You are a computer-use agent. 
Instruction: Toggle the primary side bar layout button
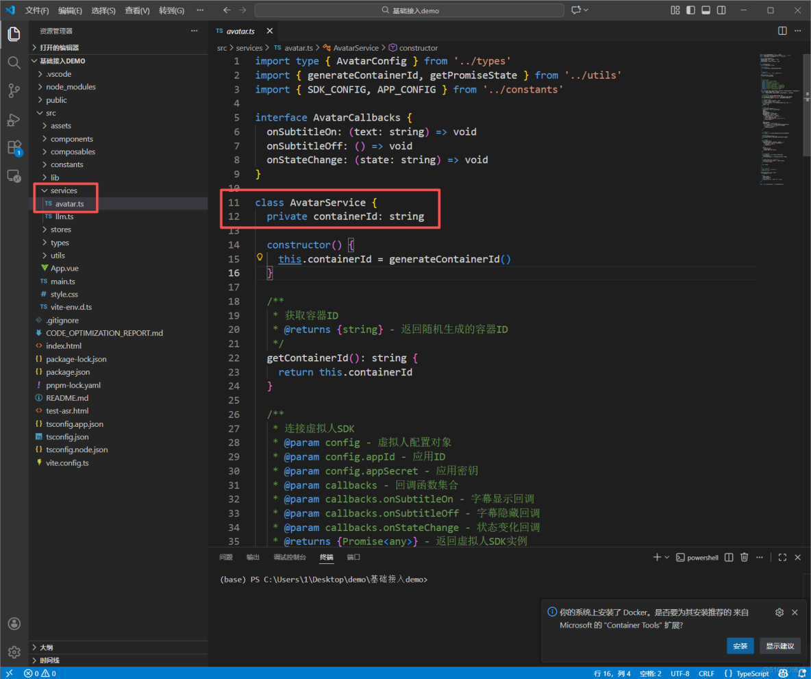tap(690, 10)
